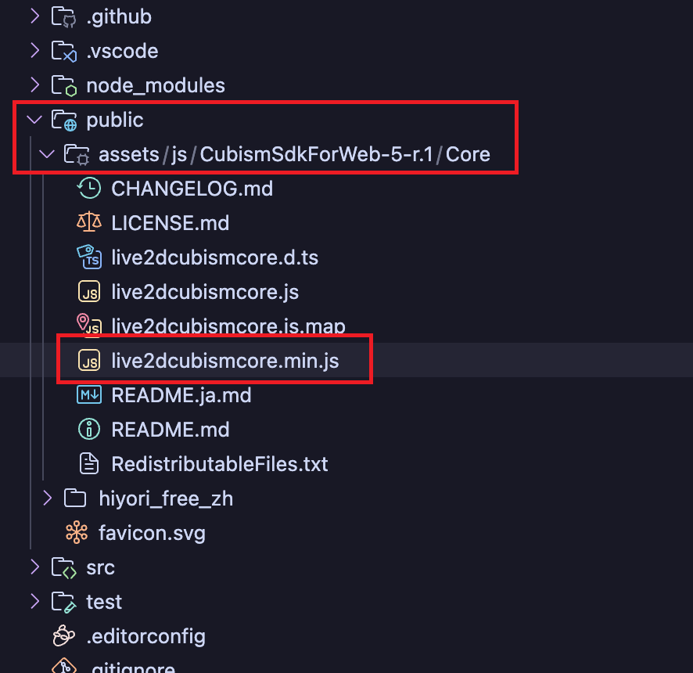Open RedistributableFiles.txt

click(x=219, y=464)
